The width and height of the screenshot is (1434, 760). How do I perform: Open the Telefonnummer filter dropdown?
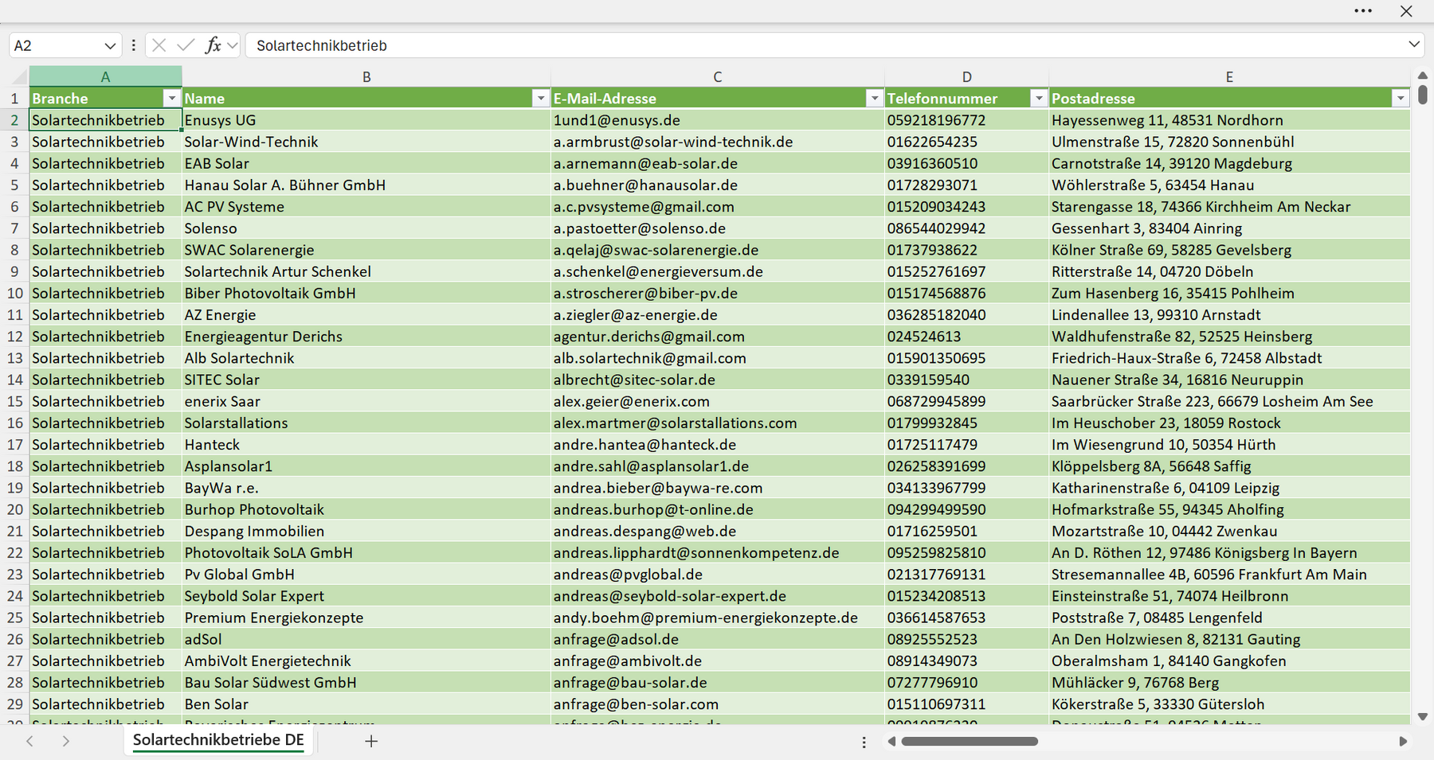click(1038, 98)
